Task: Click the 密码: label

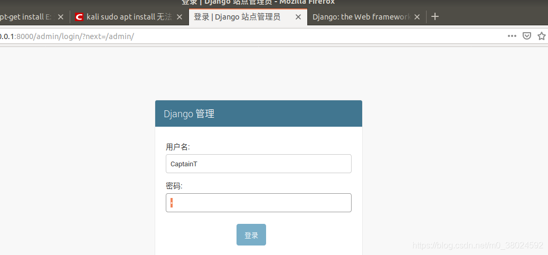Action: [x=174, y=186]
